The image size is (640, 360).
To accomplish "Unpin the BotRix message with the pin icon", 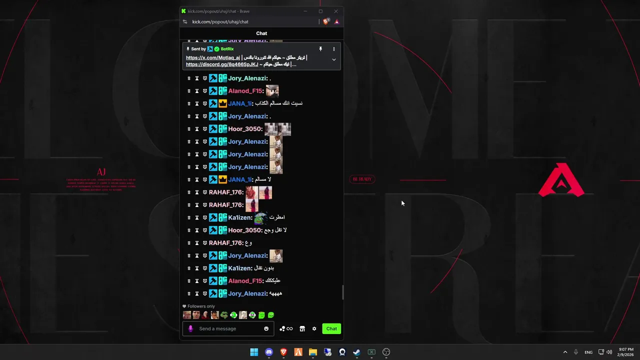I will [320, 49].
